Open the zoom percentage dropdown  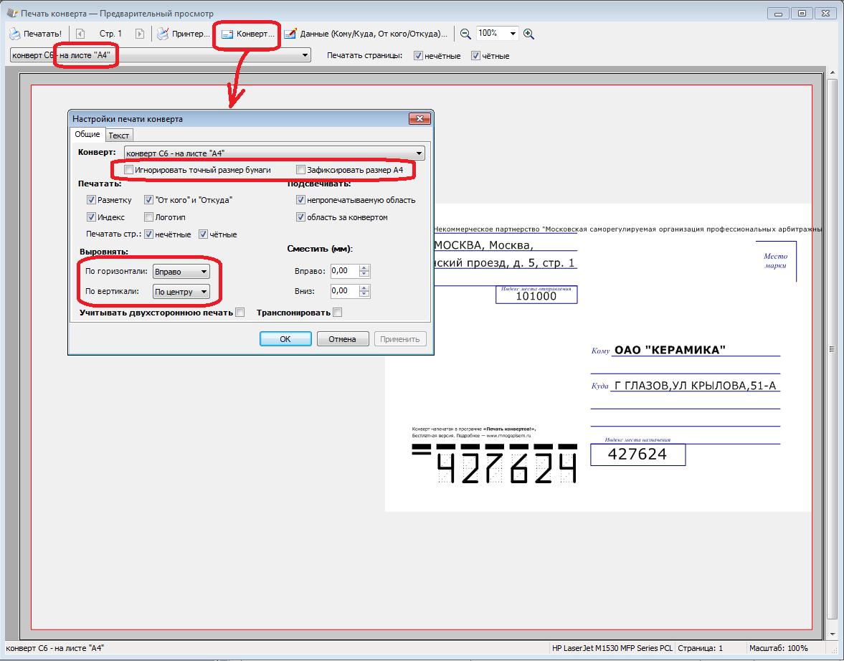(x=513, y=34)
